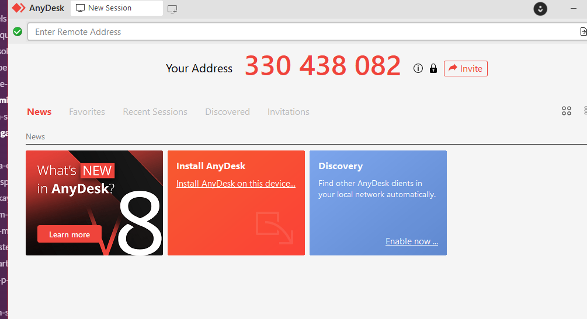Click the Install AnyDesk card arrow graphic

[275, 228]
